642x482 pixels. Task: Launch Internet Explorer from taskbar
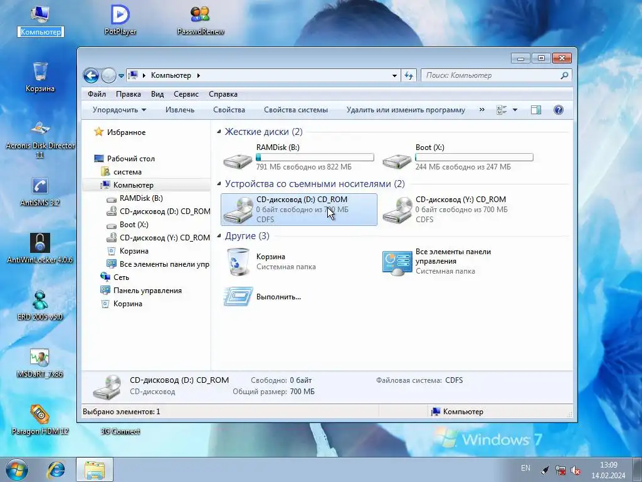56,469
